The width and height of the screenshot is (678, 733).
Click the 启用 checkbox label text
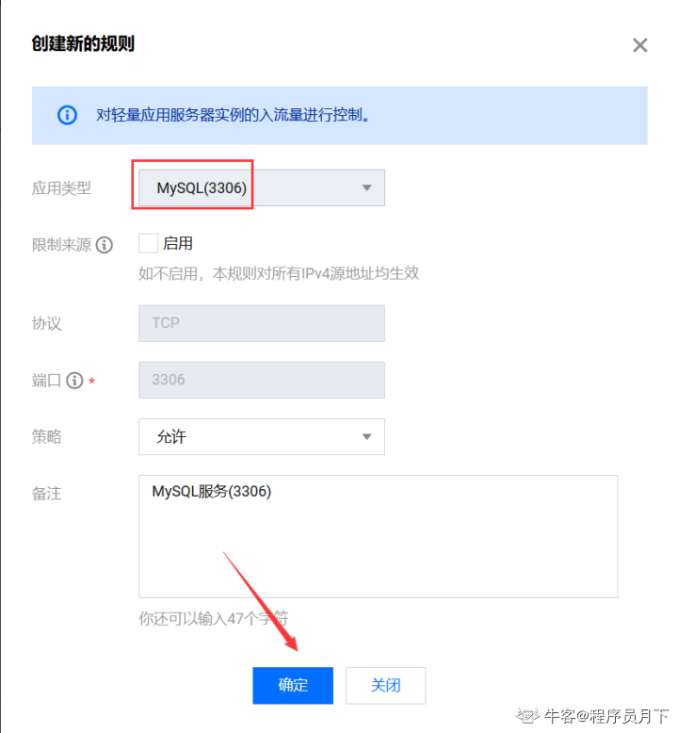(178, 244)
